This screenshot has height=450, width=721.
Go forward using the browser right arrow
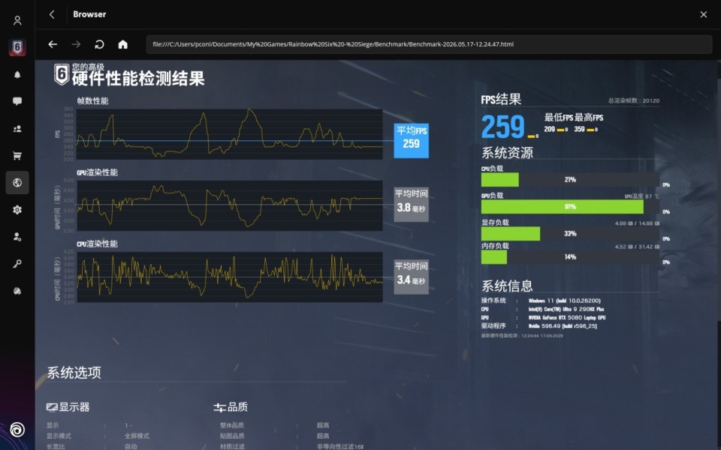(x=76, y=44)
